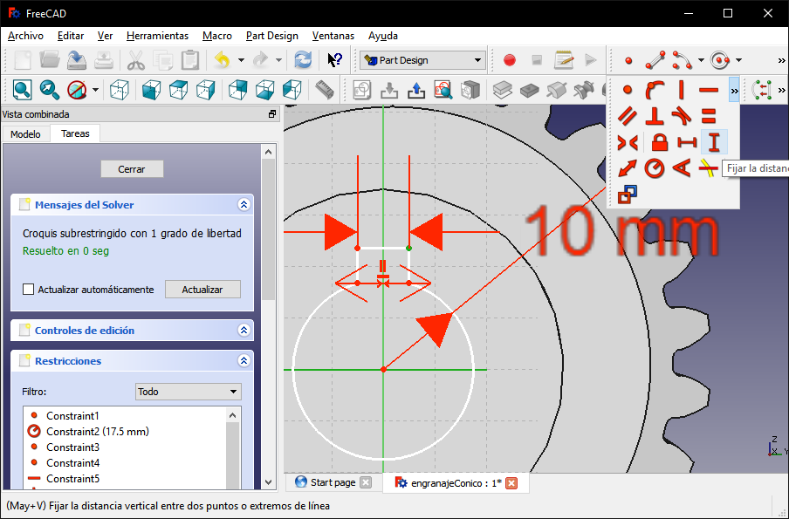
Task: Open the macros notepad dialog icon
Action: click(x=564, y=60)
